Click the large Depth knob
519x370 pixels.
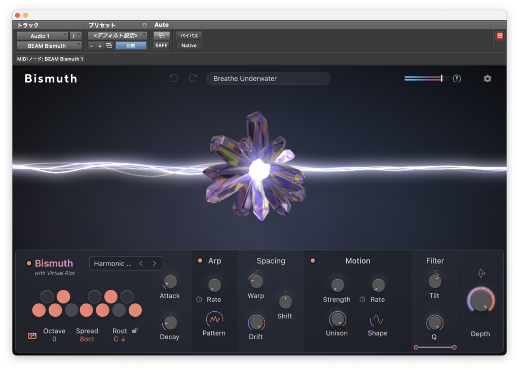(481, 301)
